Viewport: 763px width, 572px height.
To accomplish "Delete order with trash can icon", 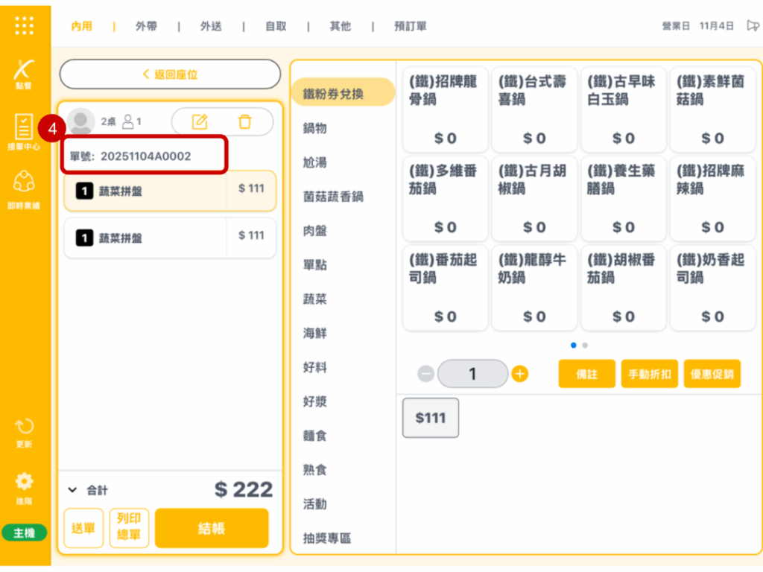I will (x=244, y=121).
